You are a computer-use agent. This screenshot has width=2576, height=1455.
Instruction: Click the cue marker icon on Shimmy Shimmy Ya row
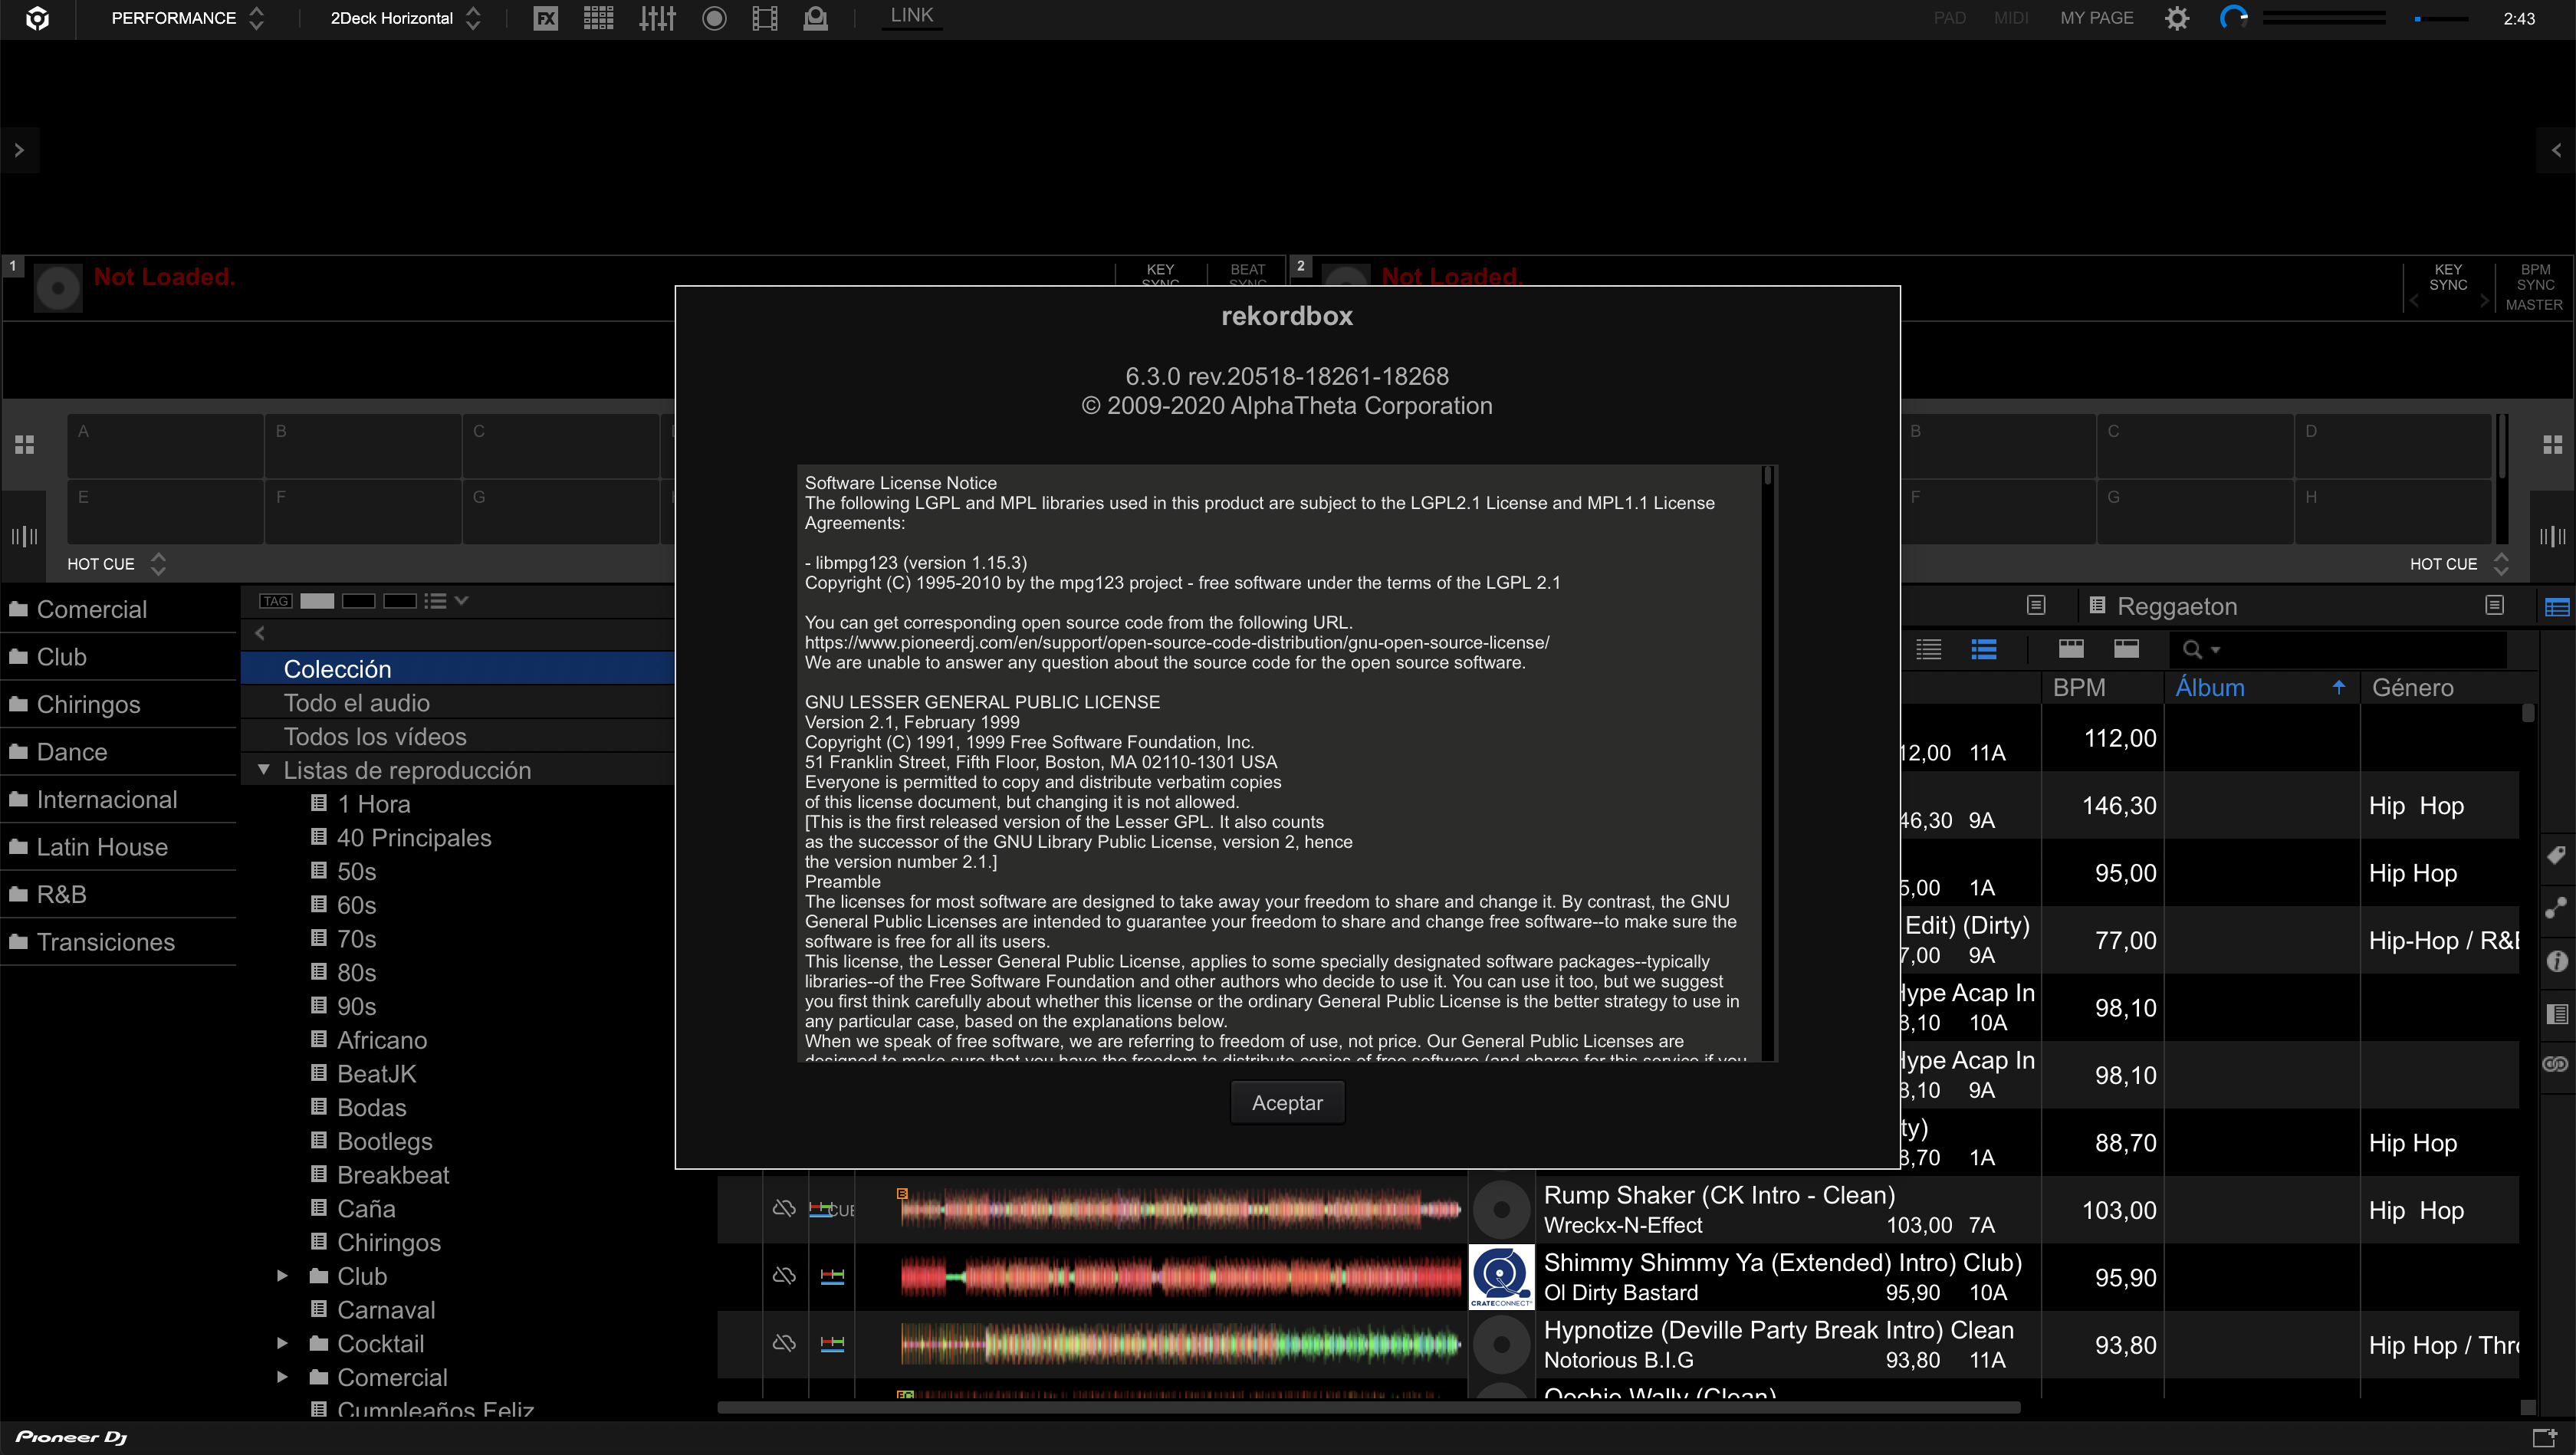click(x=832, y=1276)
